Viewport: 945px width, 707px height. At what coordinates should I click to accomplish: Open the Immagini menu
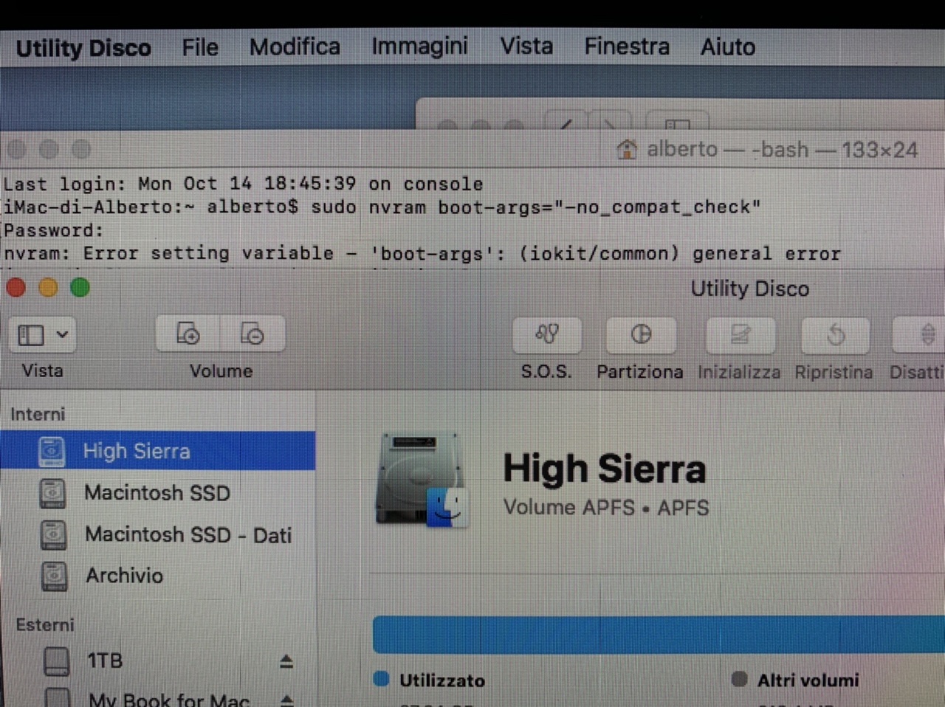[x=419, y=46]
